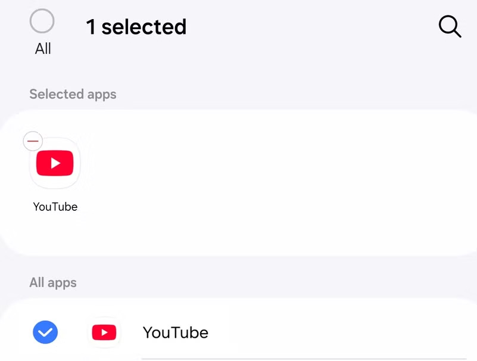Select the YouTube text in All apps row
This screenshot has width=477, height=361.
175,332
